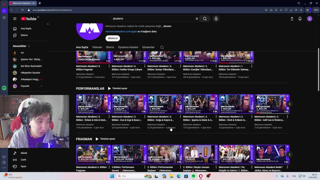
Task: Expand the Abonelikler section
Action: point(21,46)
